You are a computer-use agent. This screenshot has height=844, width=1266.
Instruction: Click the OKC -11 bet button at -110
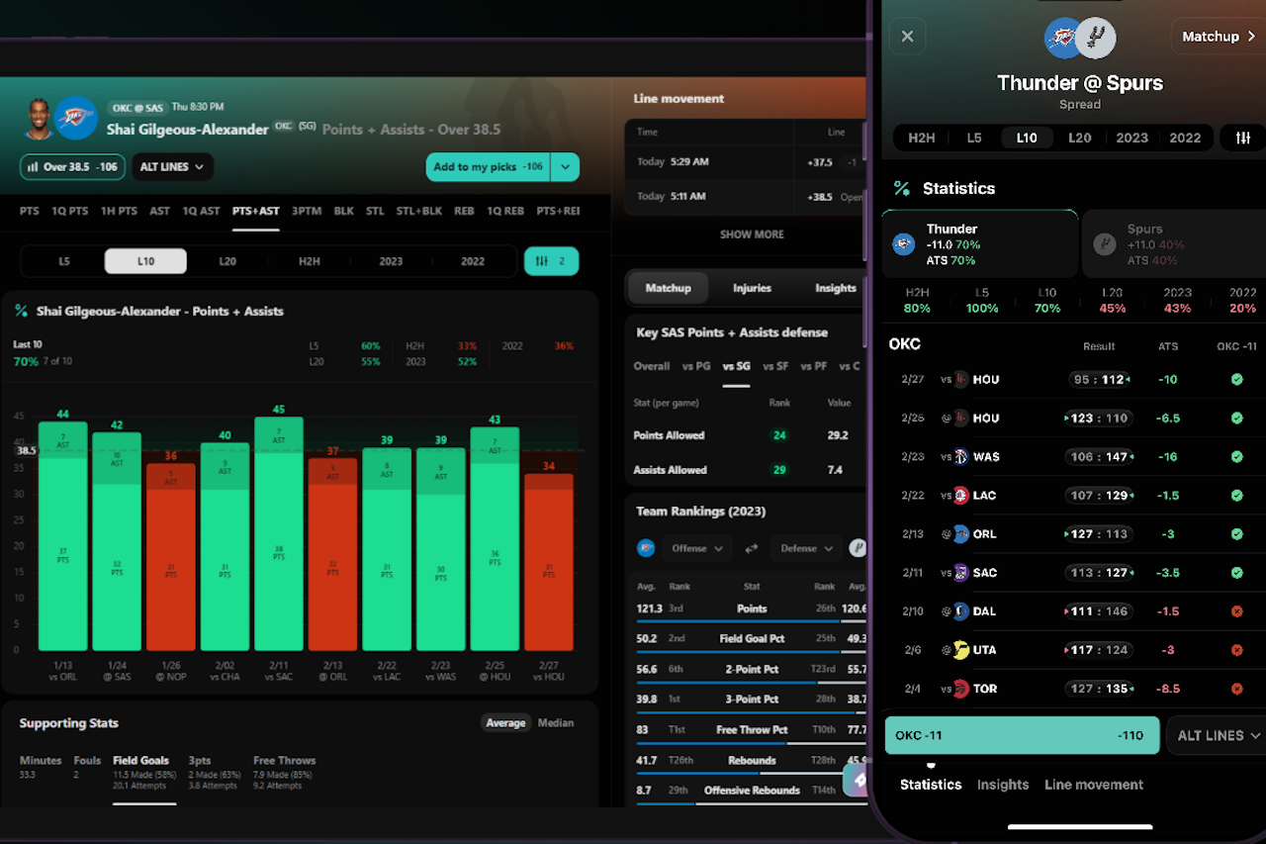[x=1022, y=735]
